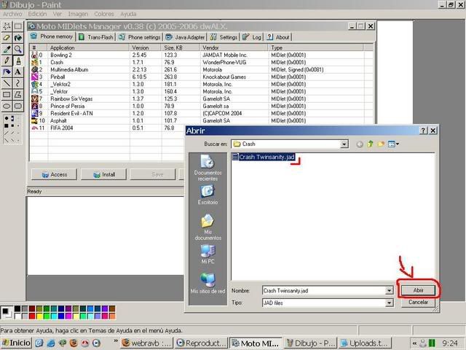This screenshot has height=350, width=466.
Task: Choose the Ellipse shape tool
Action: pyautogui.click(x=7, y=106)
